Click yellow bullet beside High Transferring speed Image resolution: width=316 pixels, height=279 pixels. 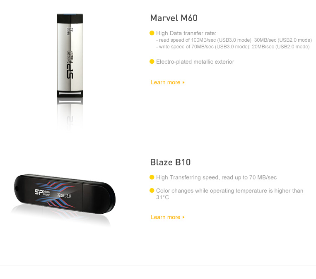pos(152,177)
